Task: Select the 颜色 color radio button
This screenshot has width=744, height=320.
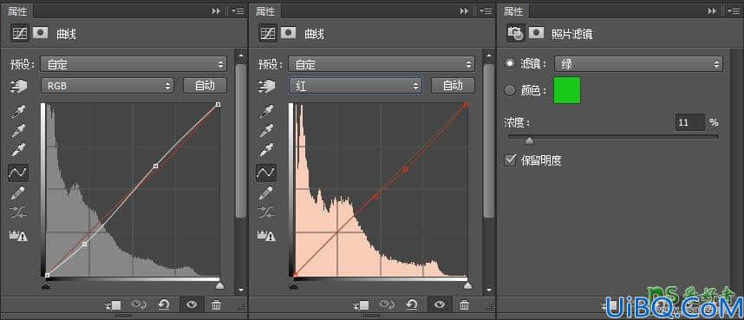Action: (510, 90)
